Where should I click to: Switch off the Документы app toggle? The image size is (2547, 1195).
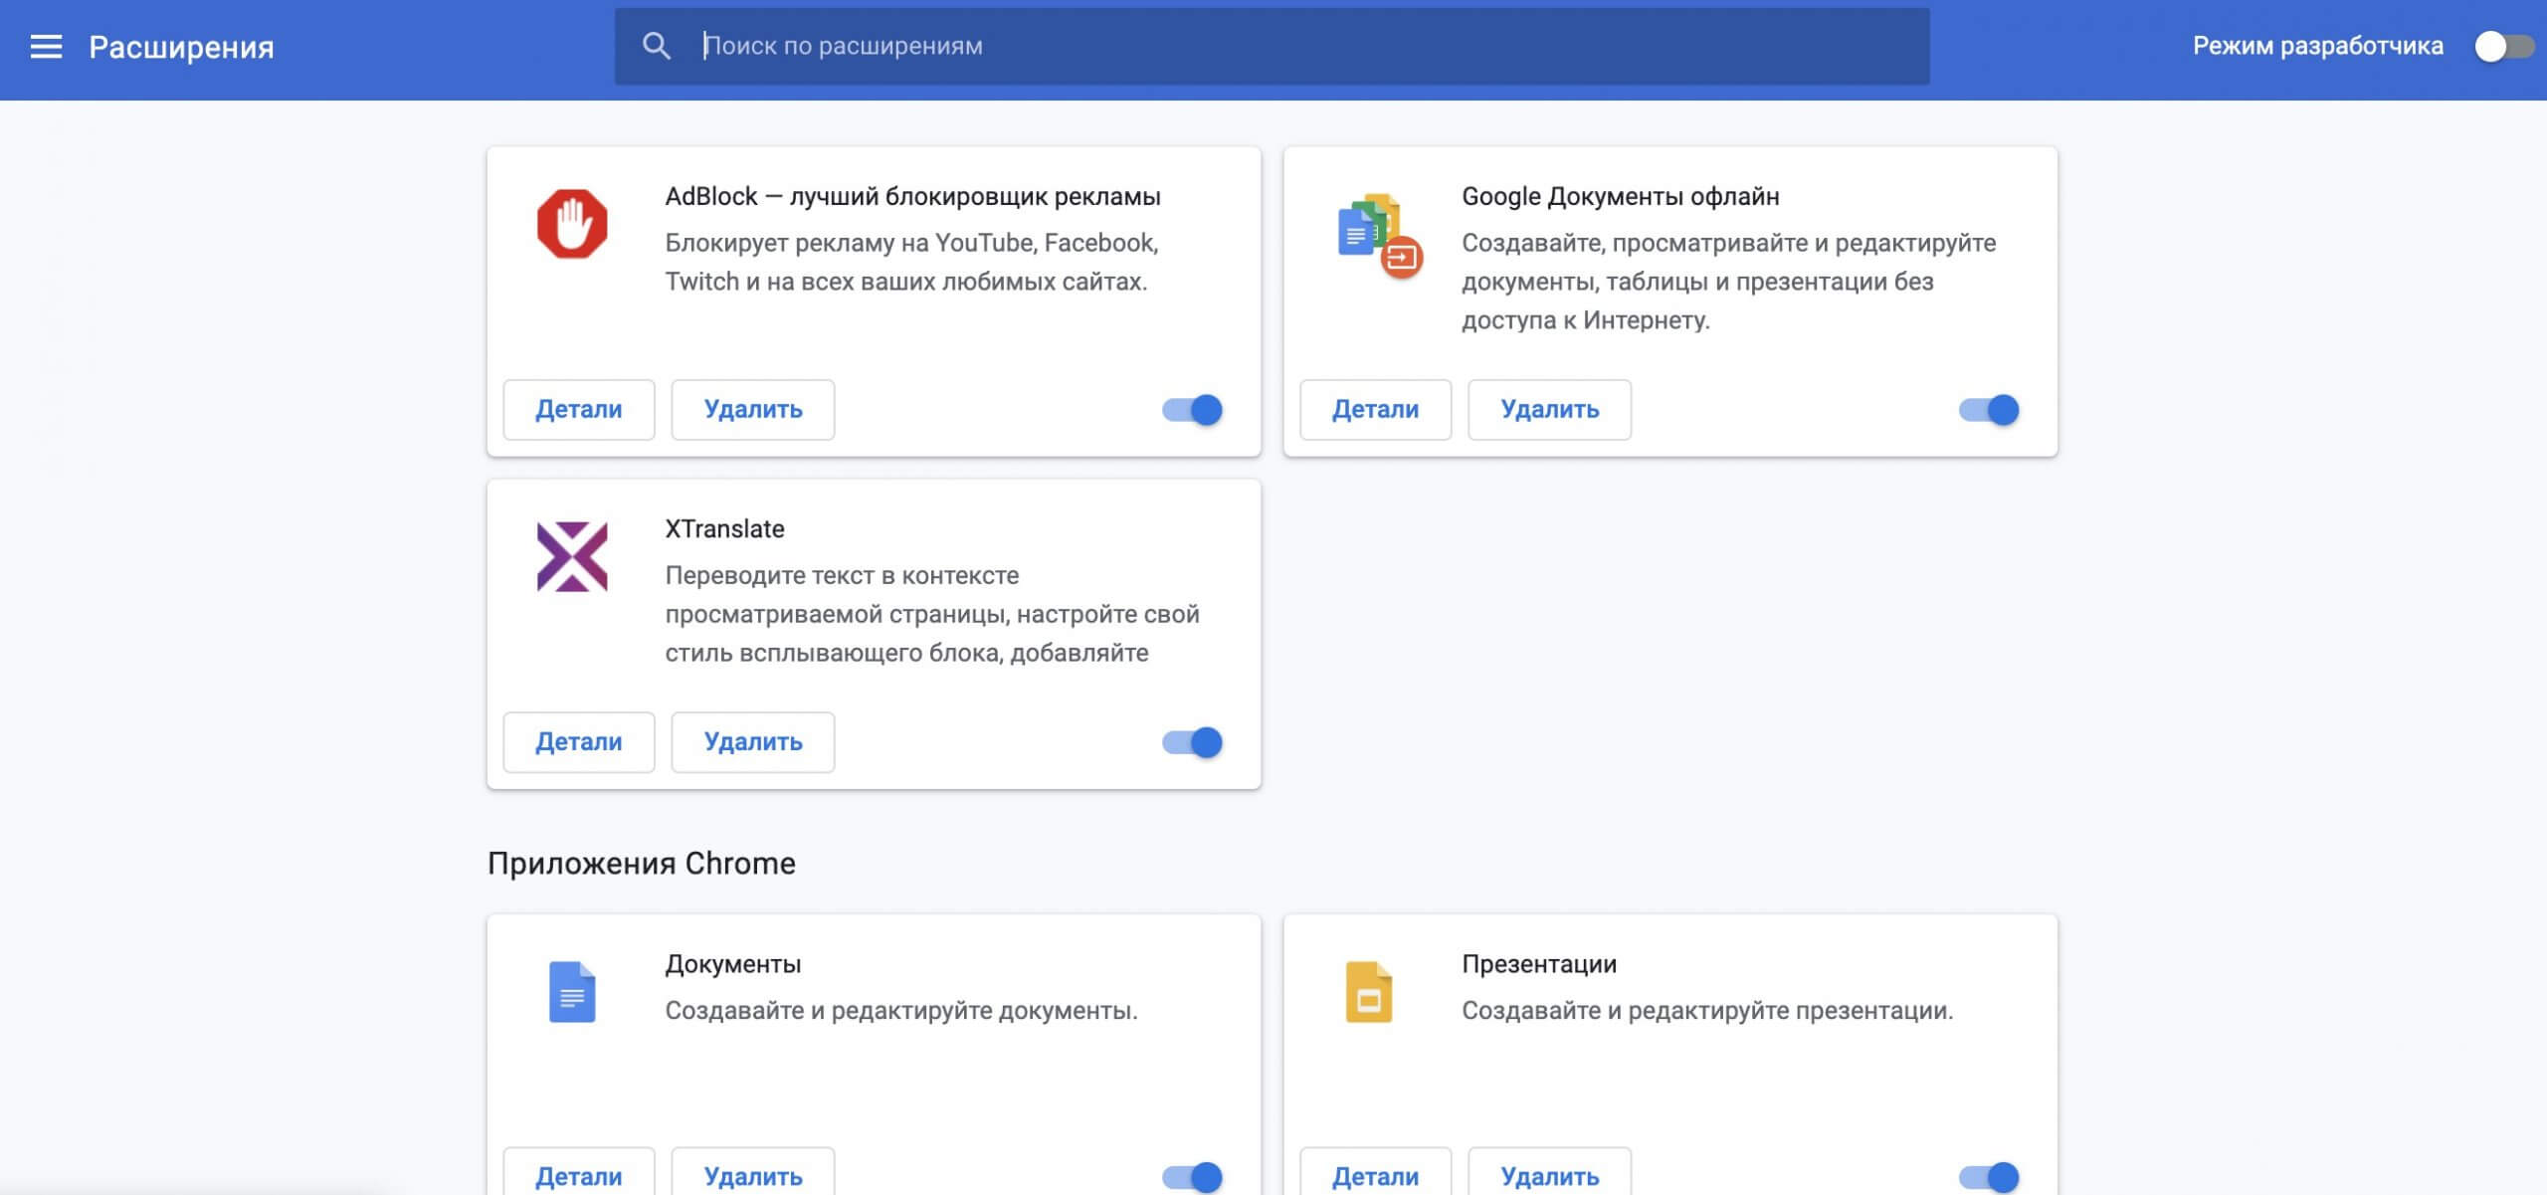pos(1192,1177)
